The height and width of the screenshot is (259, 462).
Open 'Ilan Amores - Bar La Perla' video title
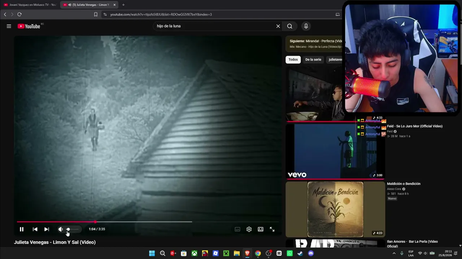412,244
